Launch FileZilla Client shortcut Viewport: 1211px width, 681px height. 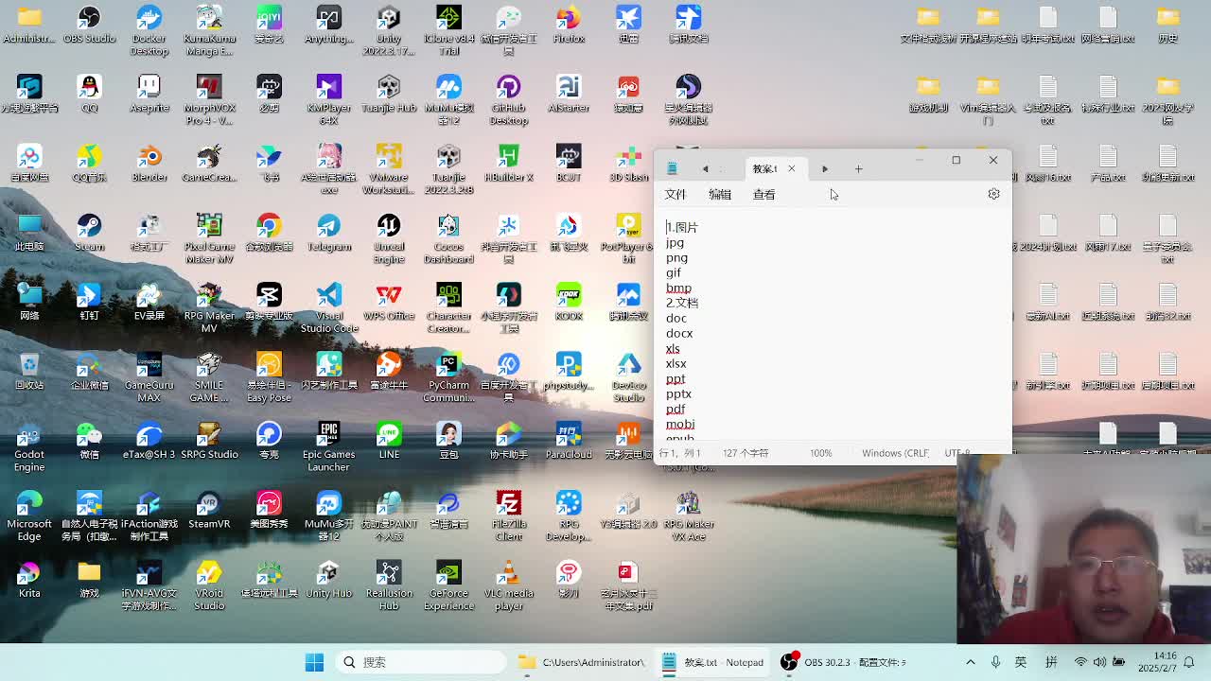pos(509,515)
